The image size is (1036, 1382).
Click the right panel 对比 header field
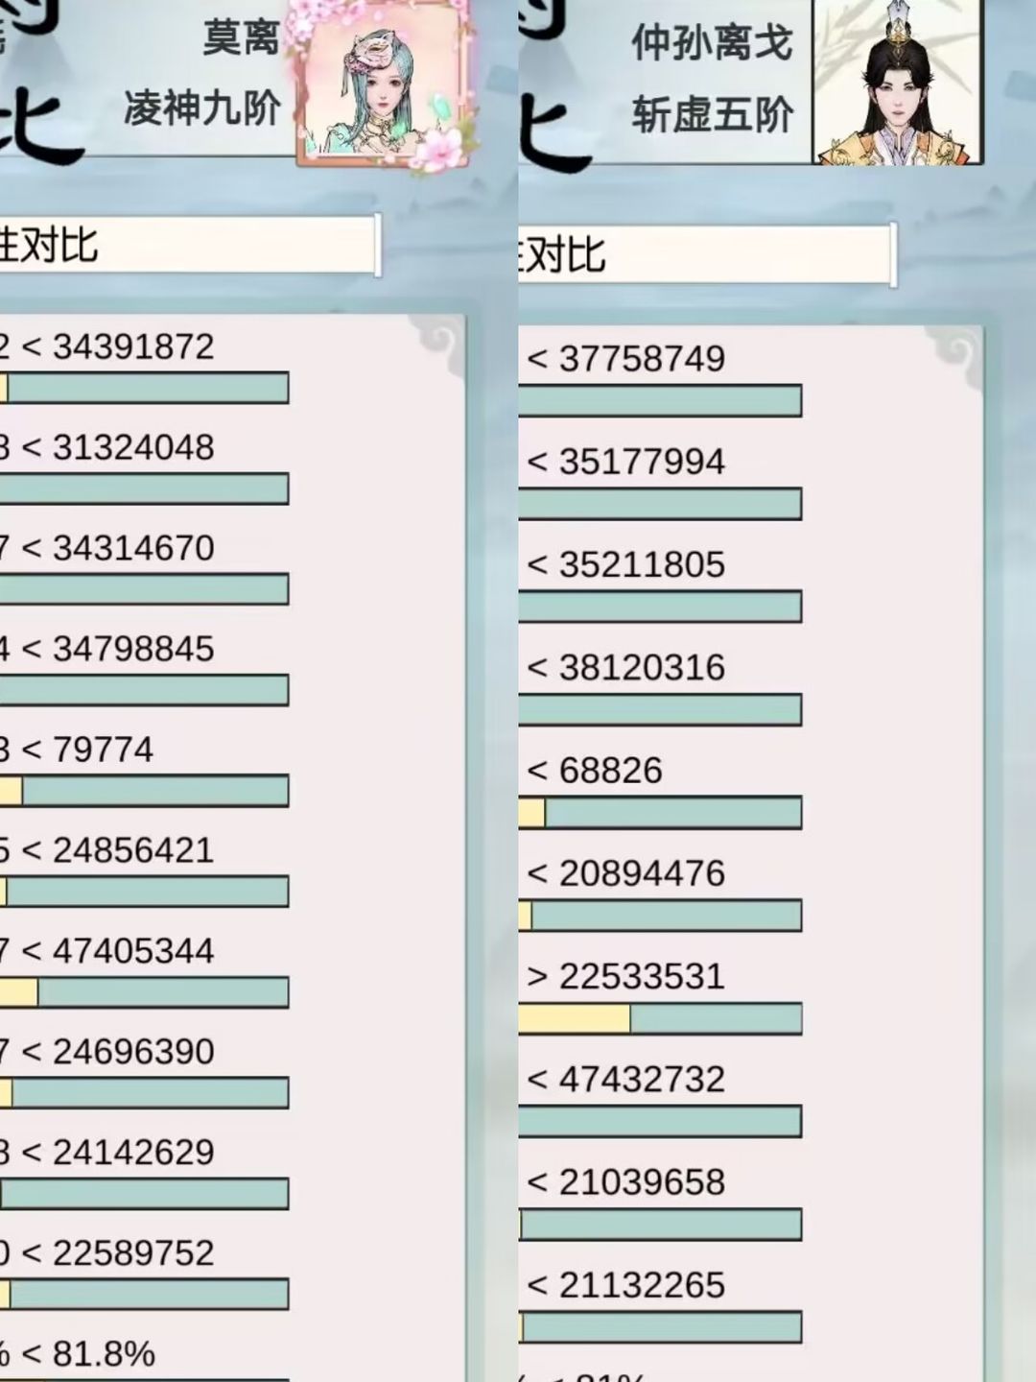pyautogui.click(x=707, y=255)
